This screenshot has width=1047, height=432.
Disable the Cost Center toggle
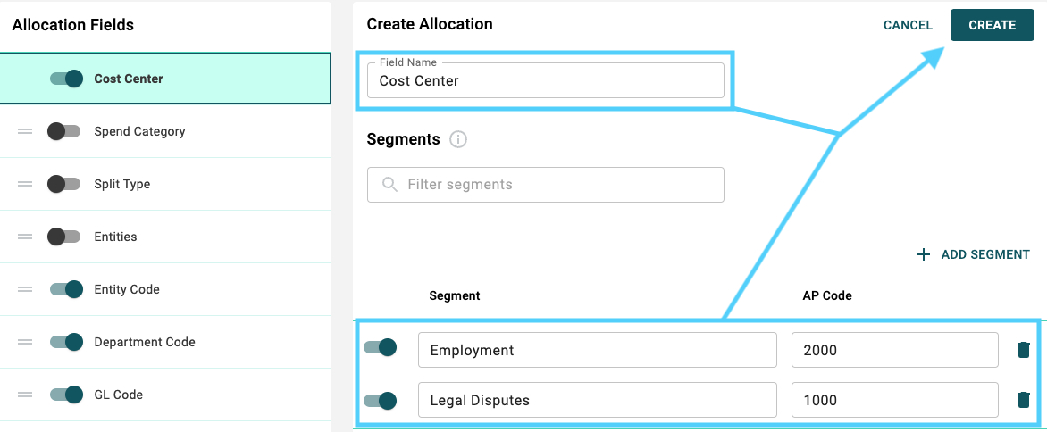[66, 79]
